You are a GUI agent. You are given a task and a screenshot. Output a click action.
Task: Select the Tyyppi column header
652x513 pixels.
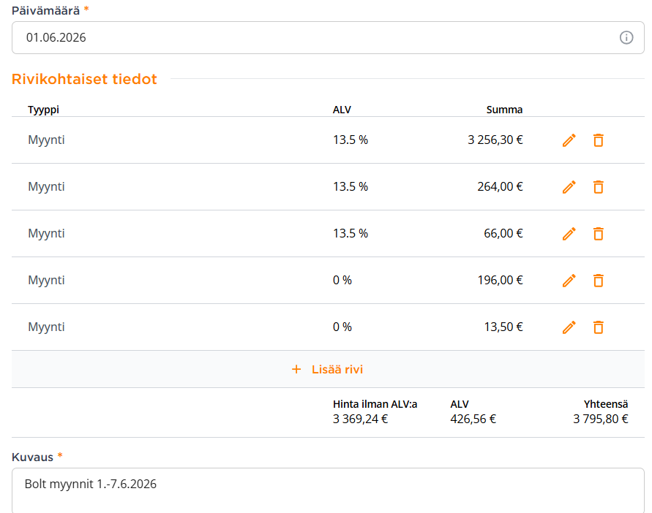pyautogui.click(x=43, y=110)
